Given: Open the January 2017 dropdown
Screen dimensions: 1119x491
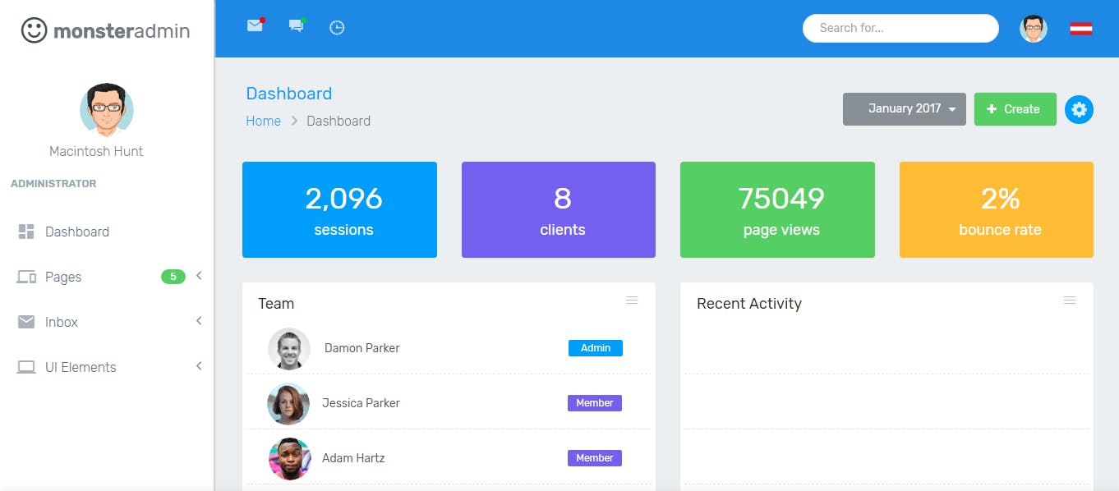Looking at the screenshot, I should (x=904, y=108).
